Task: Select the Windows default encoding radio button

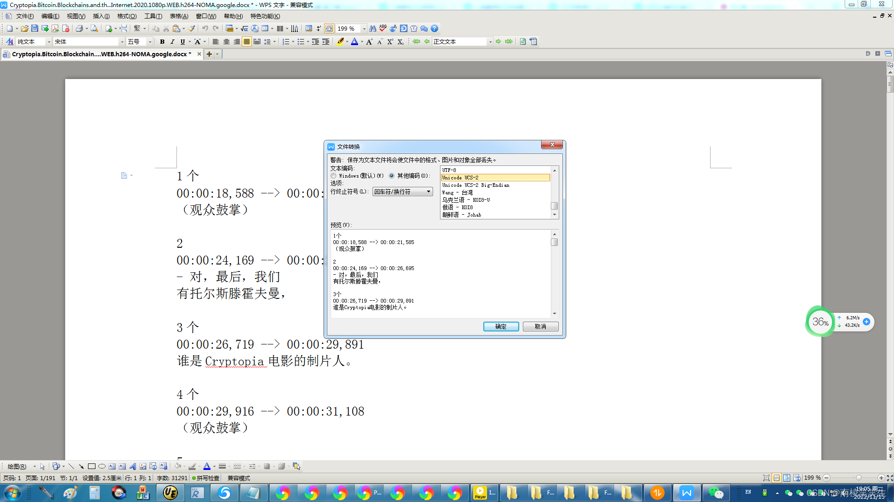Action: point(333,176)
